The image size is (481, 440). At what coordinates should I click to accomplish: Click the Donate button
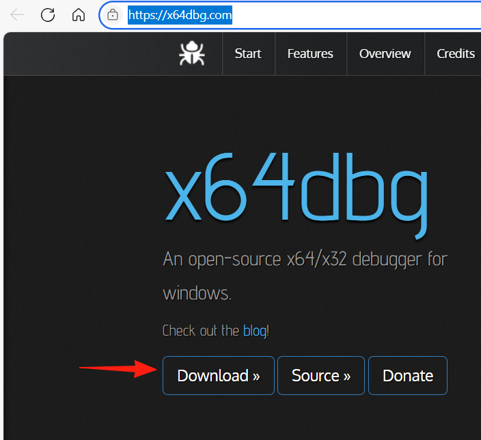(408, 376)
